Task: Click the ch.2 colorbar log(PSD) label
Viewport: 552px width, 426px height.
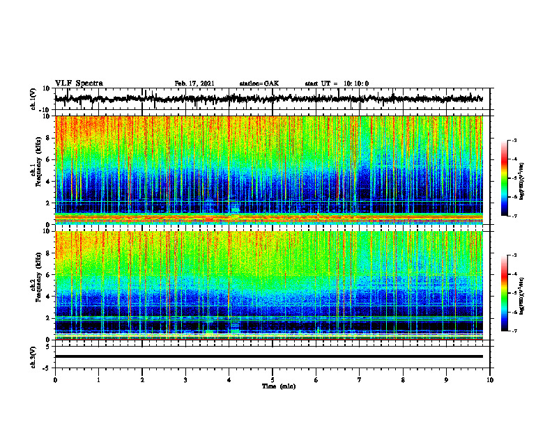Action: point(521,295)
